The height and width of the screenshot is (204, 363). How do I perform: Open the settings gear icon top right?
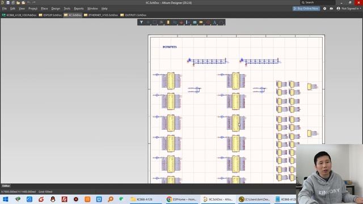(x=324, y=8)
